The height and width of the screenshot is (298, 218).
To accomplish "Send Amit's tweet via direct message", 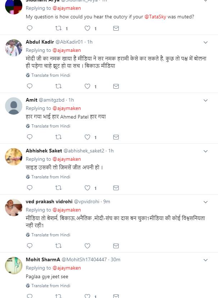I will [x=116, y=137].
